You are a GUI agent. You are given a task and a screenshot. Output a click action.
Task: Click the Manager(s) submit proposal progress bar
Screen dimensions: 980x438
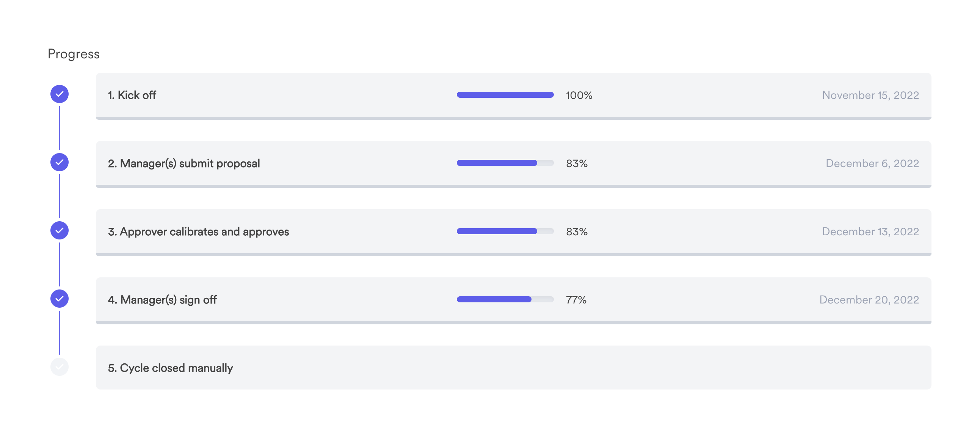click(505, 163)
